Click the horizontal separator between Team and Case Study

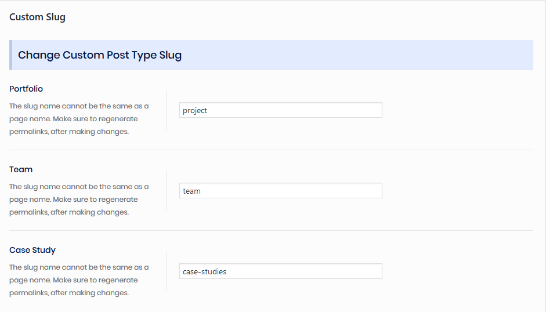pos(271,230)
